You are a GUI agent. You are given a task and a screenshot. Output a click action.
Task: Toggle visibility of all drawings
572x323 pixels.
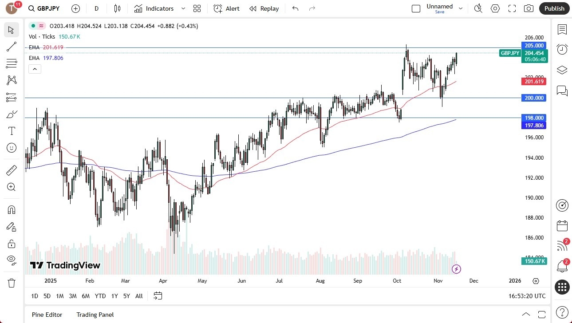click(x=11, y=260)
